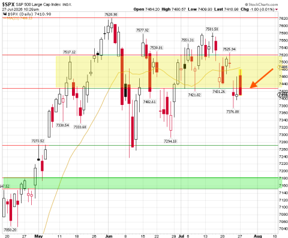Click the 7520 tick on the price axis
288x238 pixels.
[283, 55]
